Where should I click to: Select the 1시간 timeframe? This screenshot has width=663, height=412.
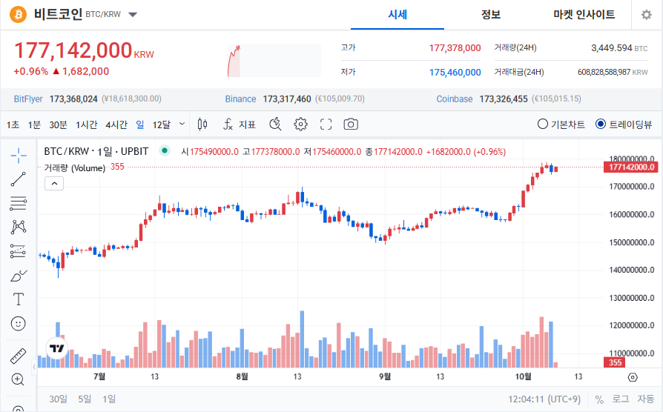(87, 124)
